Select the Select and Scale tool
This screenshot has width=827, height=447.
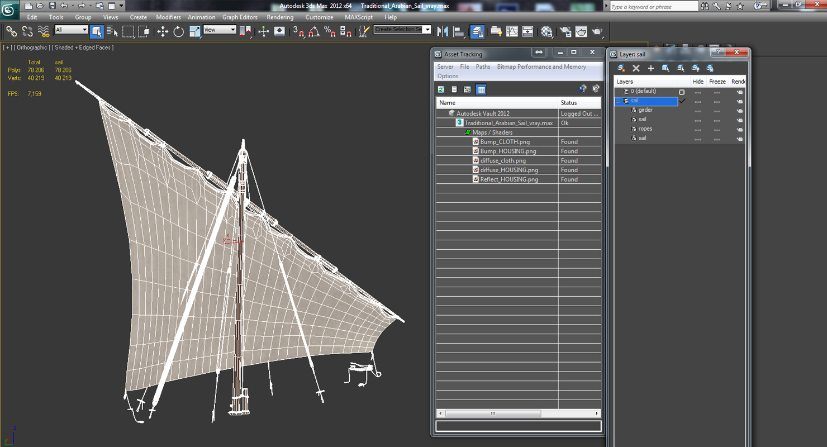tap(194, 31)
